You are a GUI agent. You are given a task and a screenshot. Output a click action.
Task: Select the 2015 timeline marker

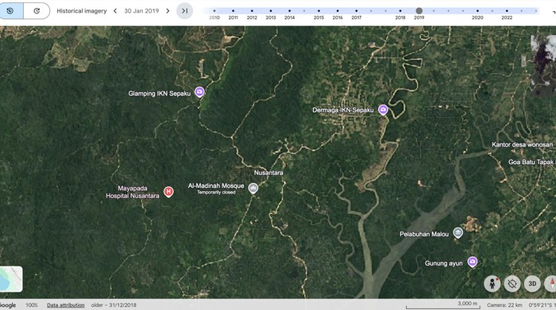[x=319, y=11]
